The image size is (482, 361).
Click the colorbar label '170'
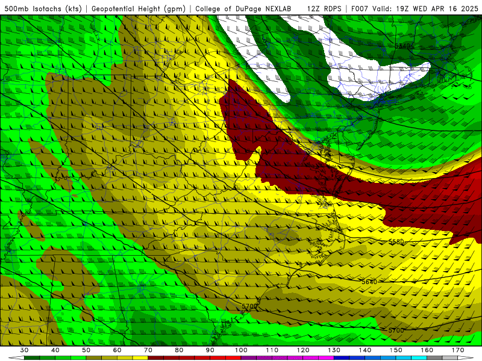pos(458,350)
